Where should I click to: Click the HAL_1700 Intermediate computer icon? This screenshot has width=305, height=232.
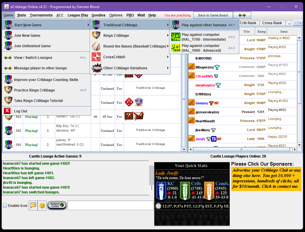pos(176,37)
